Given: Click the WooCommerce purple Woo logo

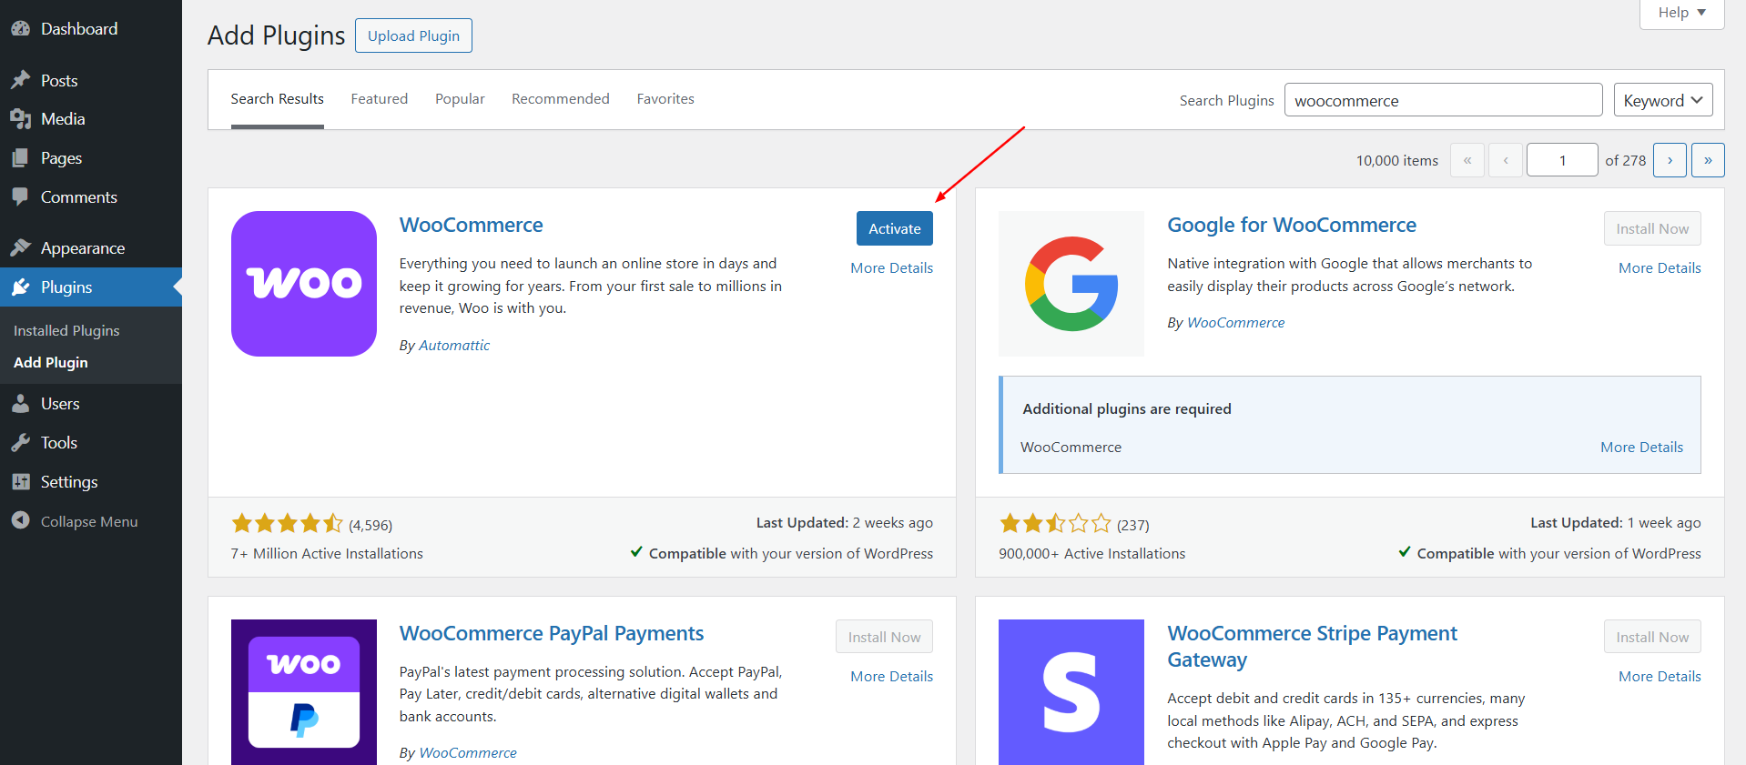Looking at the screenshot, I should click(x=304, y=284).
